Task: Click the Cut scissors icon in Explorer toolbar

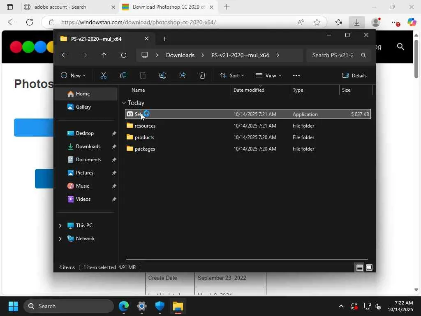Action: [103, 76]
